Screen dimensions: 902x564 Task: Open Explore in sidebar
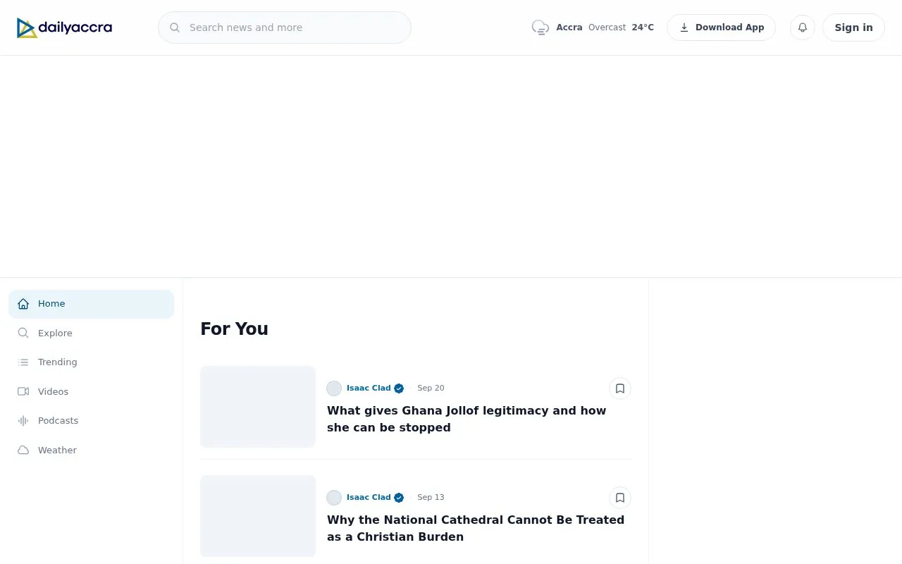[x=91, y=333]
